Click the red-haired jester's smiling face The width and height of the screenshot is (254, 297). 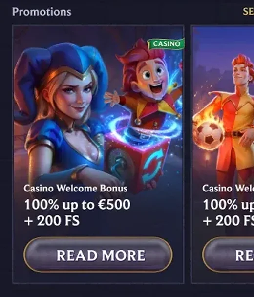[151, 80]
